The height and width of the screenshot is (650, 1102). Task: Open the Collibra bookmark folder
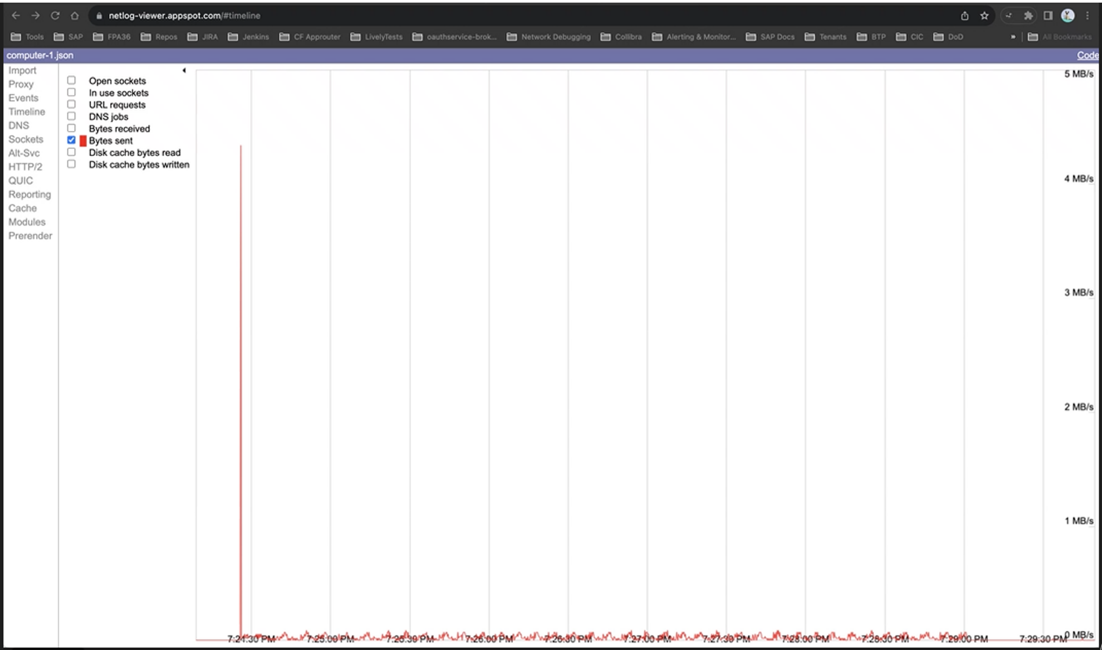coord(621,37)
